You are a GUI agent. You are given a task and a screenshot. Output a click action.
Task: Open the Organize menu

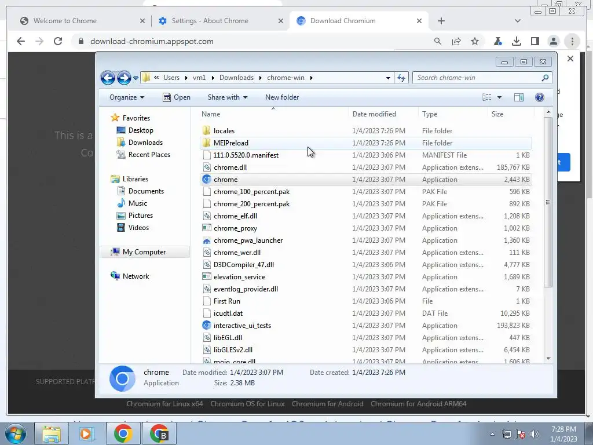pos(127,97)
